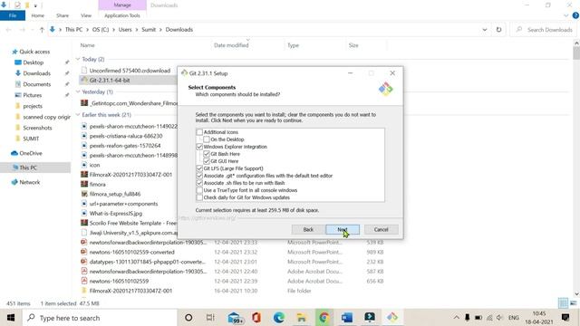Open the View ribbon tab

coord(86,15)
